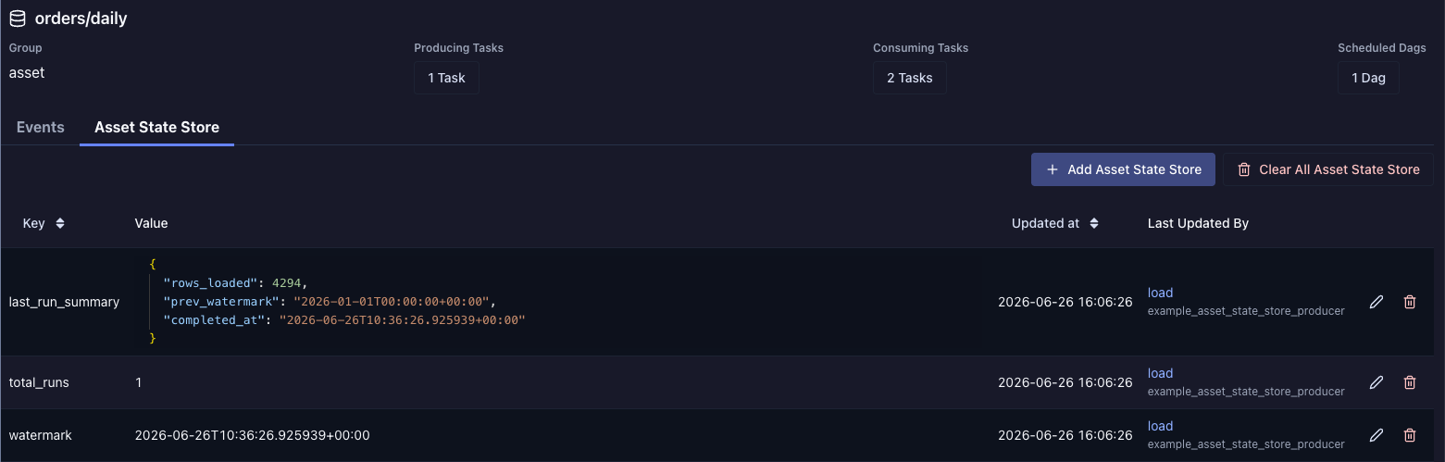The image size is (1445, 462).
Task: Click the Producing Tasks label
Action: click(458, 47)
